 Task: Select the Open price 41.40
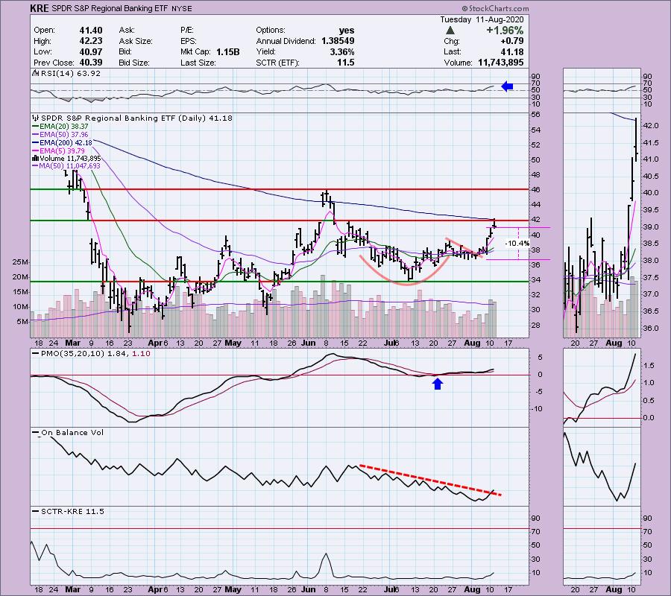coord(91,31)
